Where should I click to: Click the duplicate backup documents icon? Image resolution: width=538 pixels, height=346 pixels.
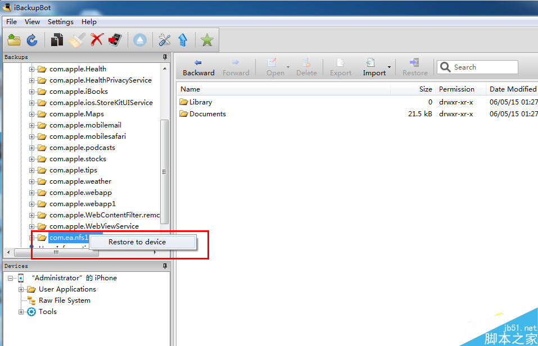(x=57, y=40)
